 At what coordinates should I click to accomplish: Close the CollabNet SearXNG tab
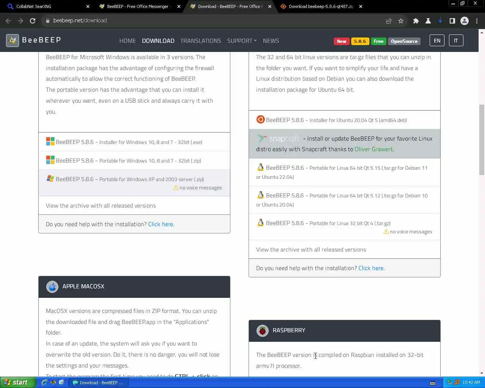point(88,6)
